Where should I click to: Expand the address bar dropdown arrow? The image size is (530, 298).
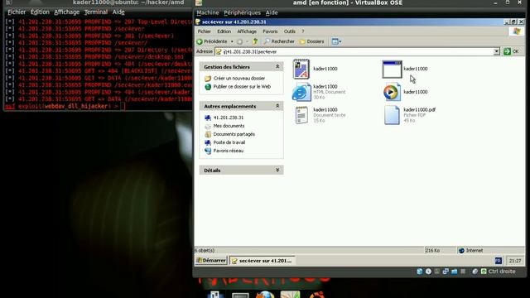coord(496,51)
